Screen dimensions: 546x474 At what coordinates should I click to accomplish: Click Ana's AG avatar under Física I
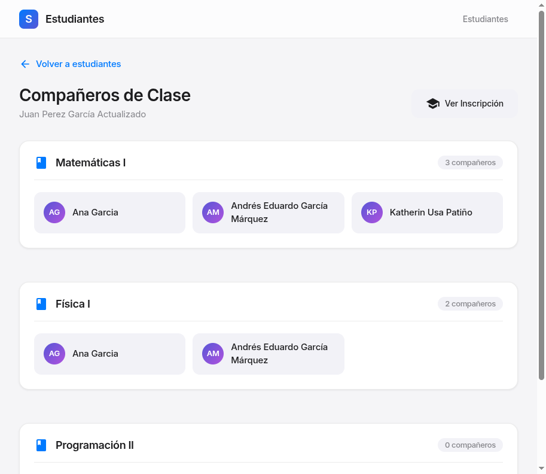point(54,354)
